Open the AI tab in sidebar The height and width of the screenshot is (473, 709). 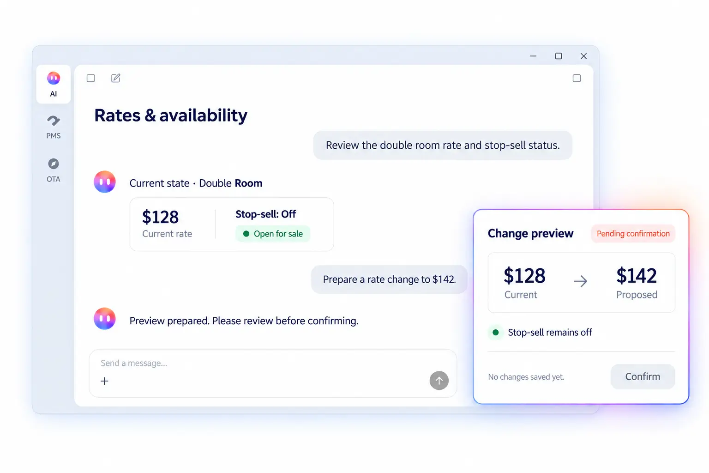point(54,84)
